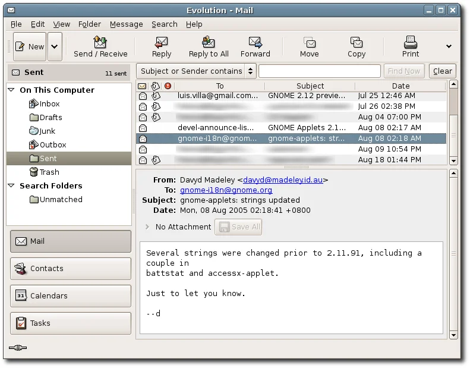Open the Message menu
Viewport: 470px width, 368px height.
[126, 24]
